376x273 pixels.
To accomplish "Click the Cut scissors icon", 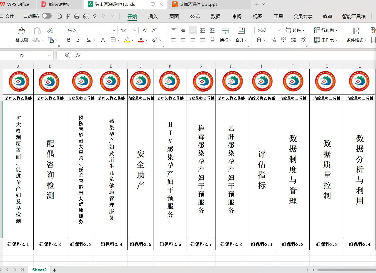I will (x=50, y=30).
